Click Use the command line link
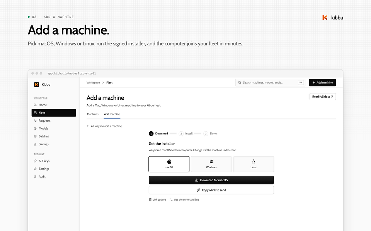 (185, 200)
